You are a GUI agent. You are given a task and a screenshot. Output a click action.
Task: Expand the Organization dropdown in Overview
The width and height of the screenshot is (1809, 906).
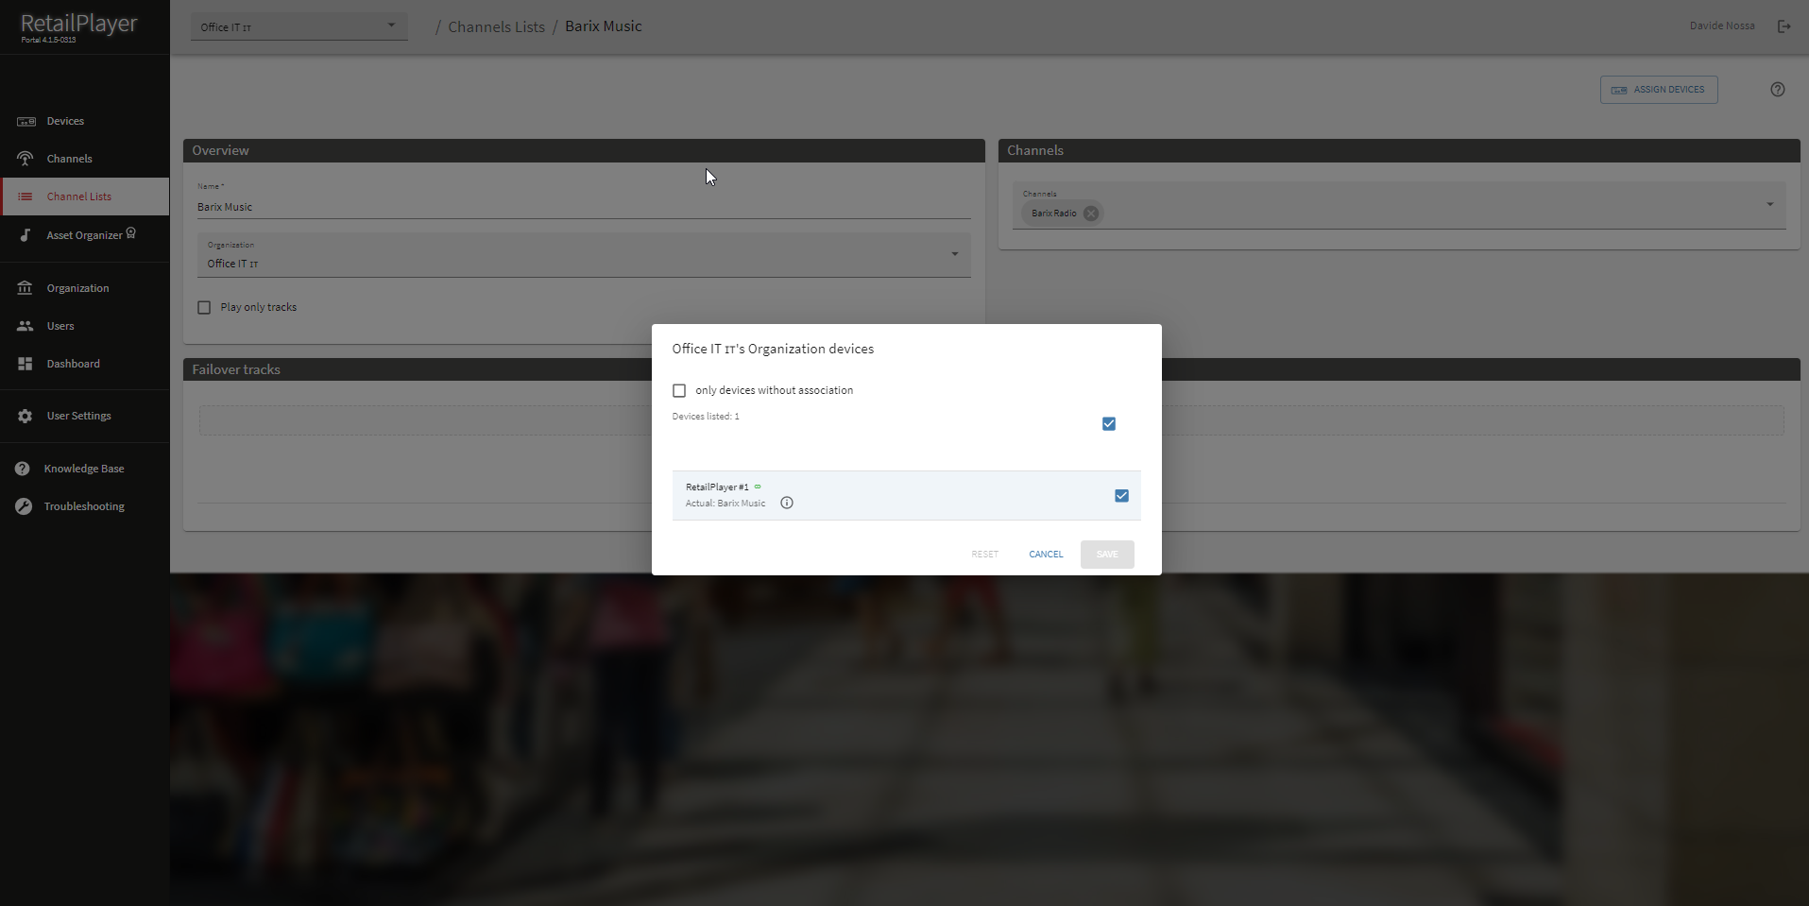954,254
